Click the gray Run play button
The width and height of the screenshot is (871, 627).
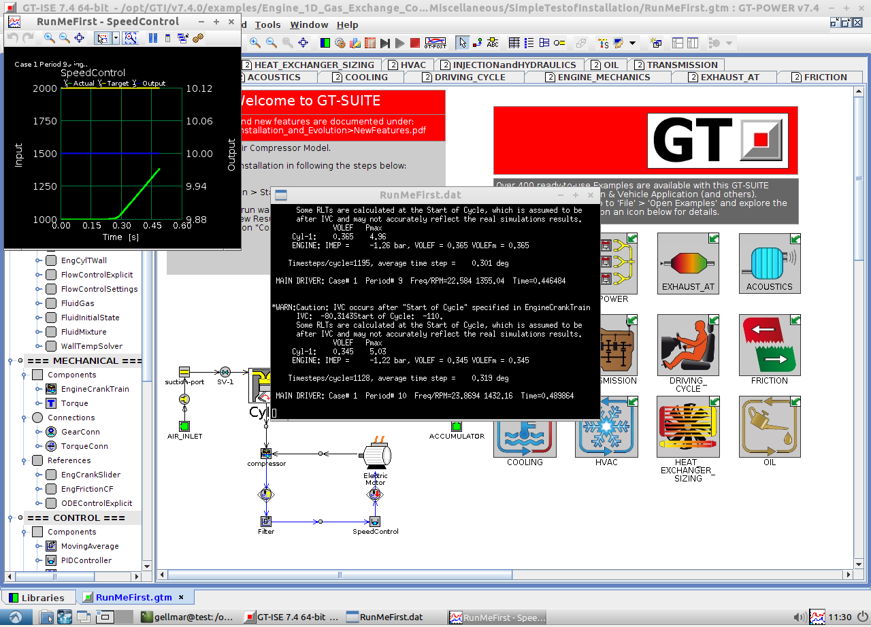point(399,43)
